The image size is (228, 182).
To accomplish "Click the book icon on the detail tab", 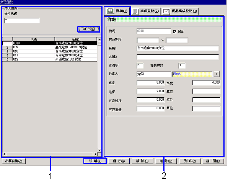I will tap(110, 11).
